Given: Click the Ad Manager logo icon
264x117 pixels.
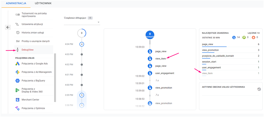Looking at the screenshot, I should [x=18, y=72].
